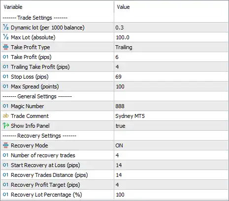Click the integer icon beside Magic Number
Screen dimensions: 229x201
pos(5,106)
